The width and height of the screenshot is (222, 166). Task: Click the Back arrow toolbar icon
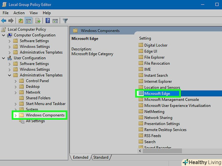tap(4, 21)
